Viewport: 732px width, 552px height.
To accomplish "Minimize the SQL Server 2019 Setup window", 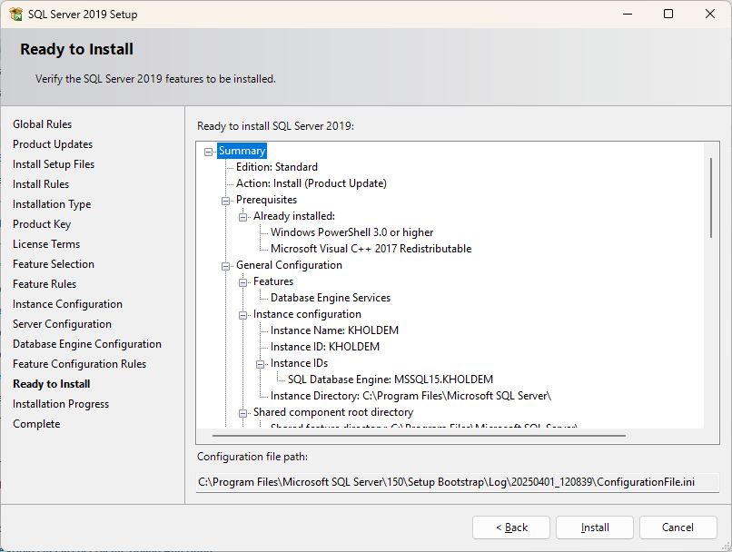I will pos(628,14).
